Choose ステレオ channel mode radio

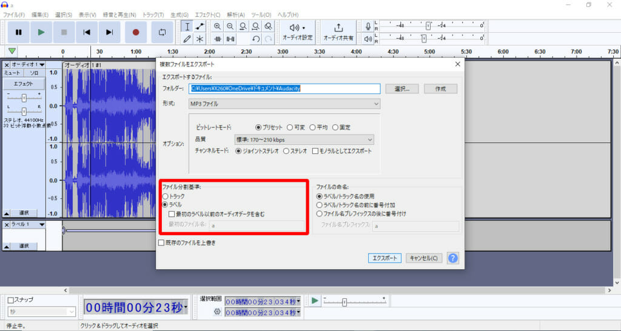coord(295,151)
